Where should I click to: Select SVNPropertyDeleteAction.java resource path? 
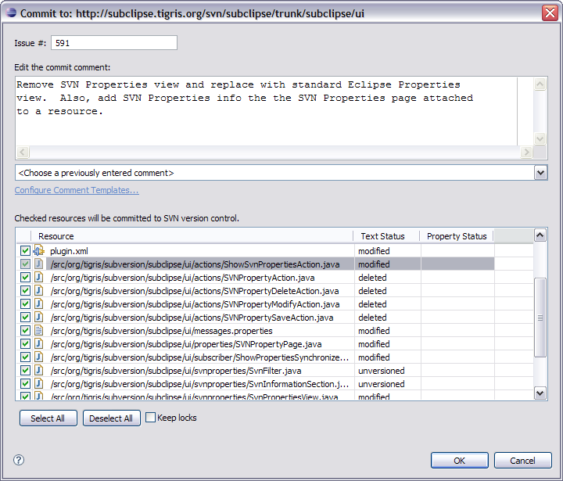[195, 291]
